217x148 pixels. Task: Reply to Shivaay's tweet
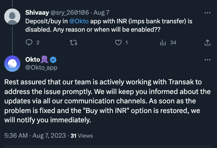tap(29, 42)
